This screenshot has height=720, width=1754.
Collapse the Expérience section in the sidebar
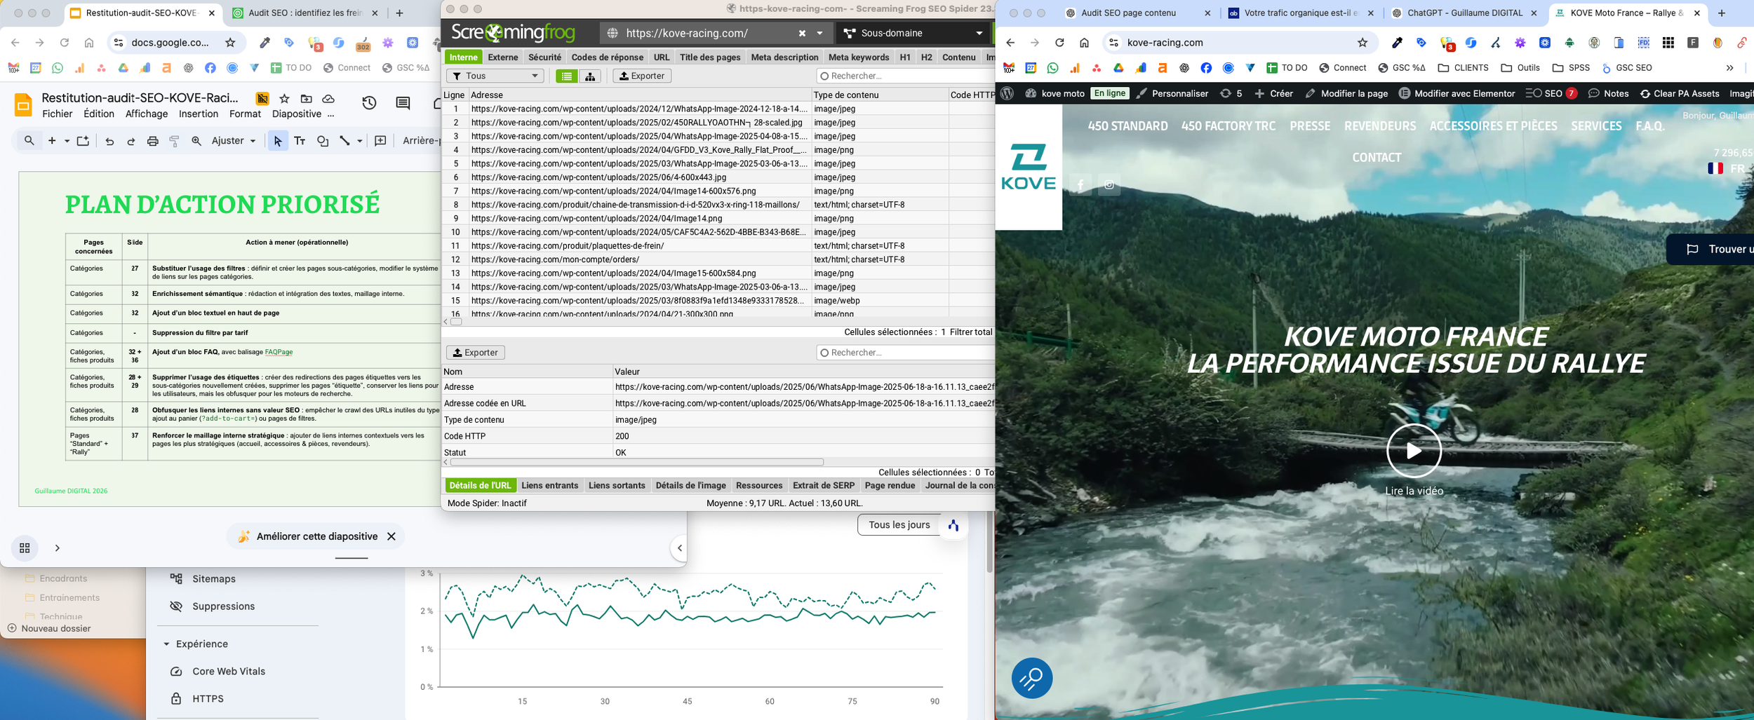pos(166,644)
